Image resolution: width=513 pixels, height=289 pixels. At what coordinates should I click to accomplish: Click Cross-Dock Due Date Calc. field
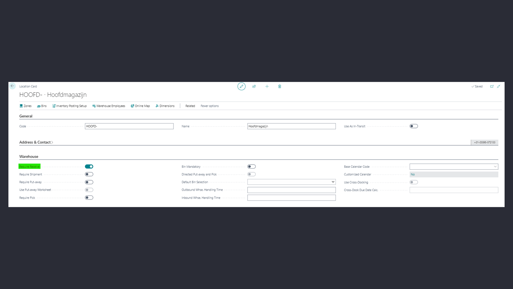(x=454, y=190)
